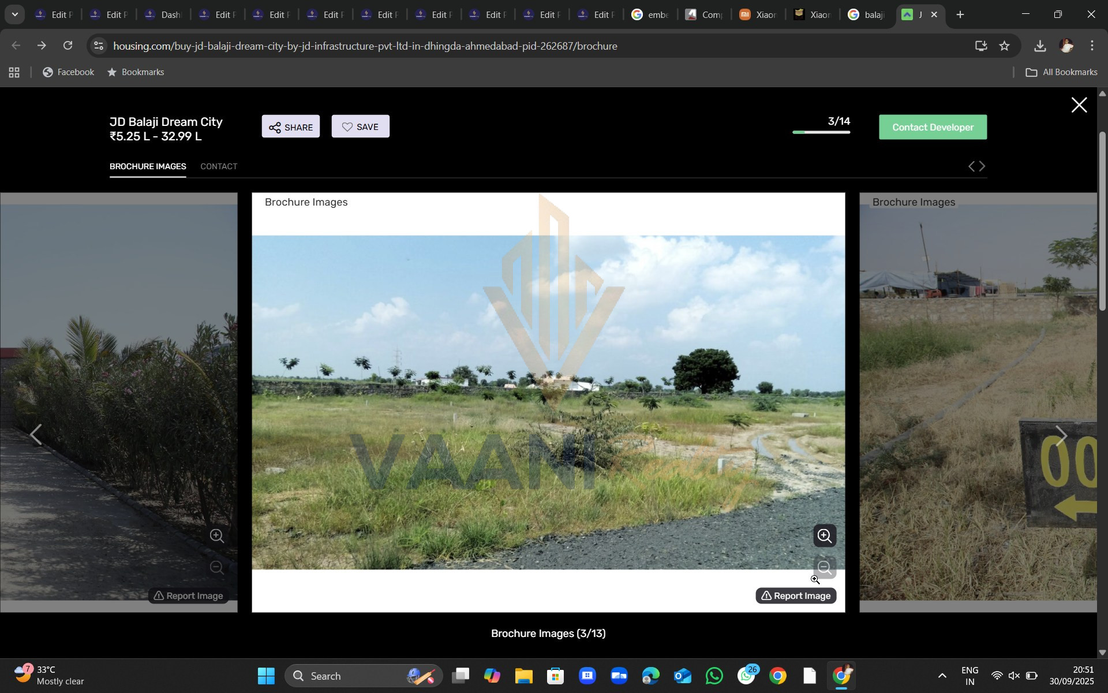Save the property with heart SAVE button

[x=360, y=127]
